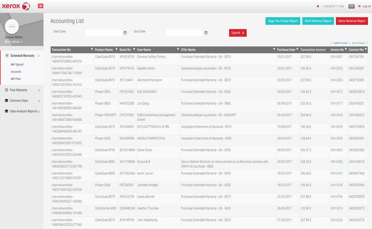The image size is (372, 229).
Task: Expand the Common Data menu
Action: (22, 101)
